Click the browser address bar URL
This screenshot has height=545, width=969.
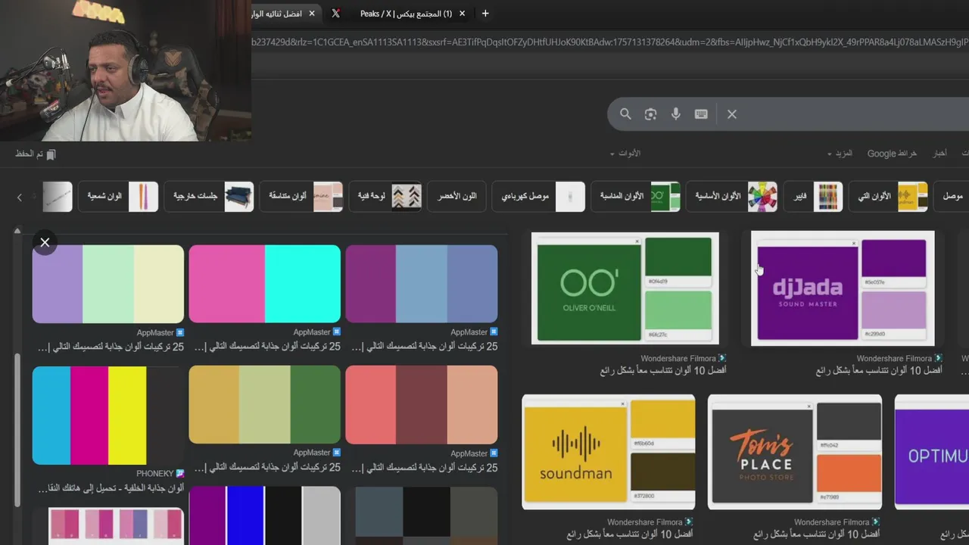coord(610,42)
